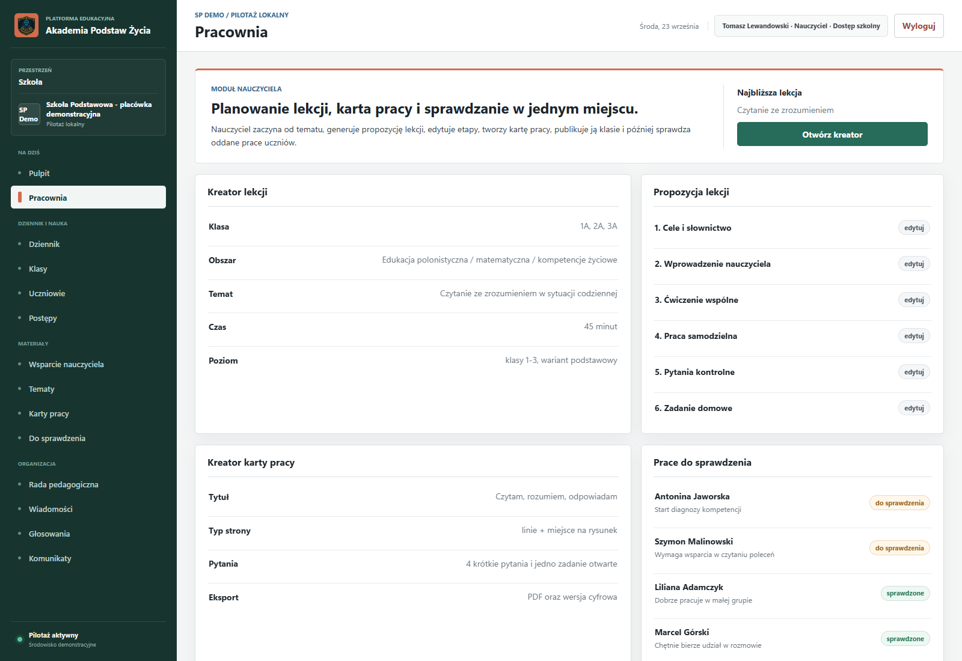The height and width of the screenshot is (661, 962).
Task: Navigate to Postępy
Action: pos(88,318)
